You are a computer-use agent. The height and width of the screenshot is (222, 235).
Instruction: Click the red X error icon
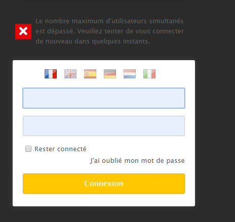pyautogui.click(x=23, y=31)
